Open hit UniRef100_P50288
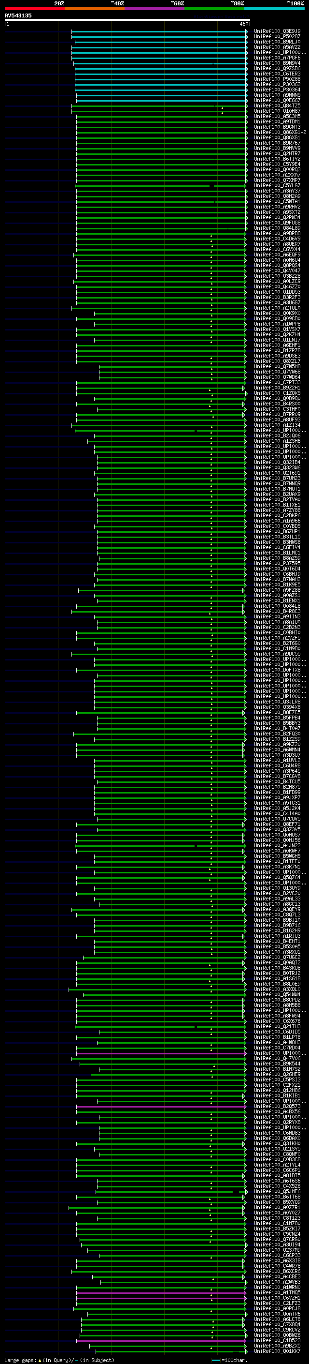The image size is (309, 1364). [x=277, y=79]
